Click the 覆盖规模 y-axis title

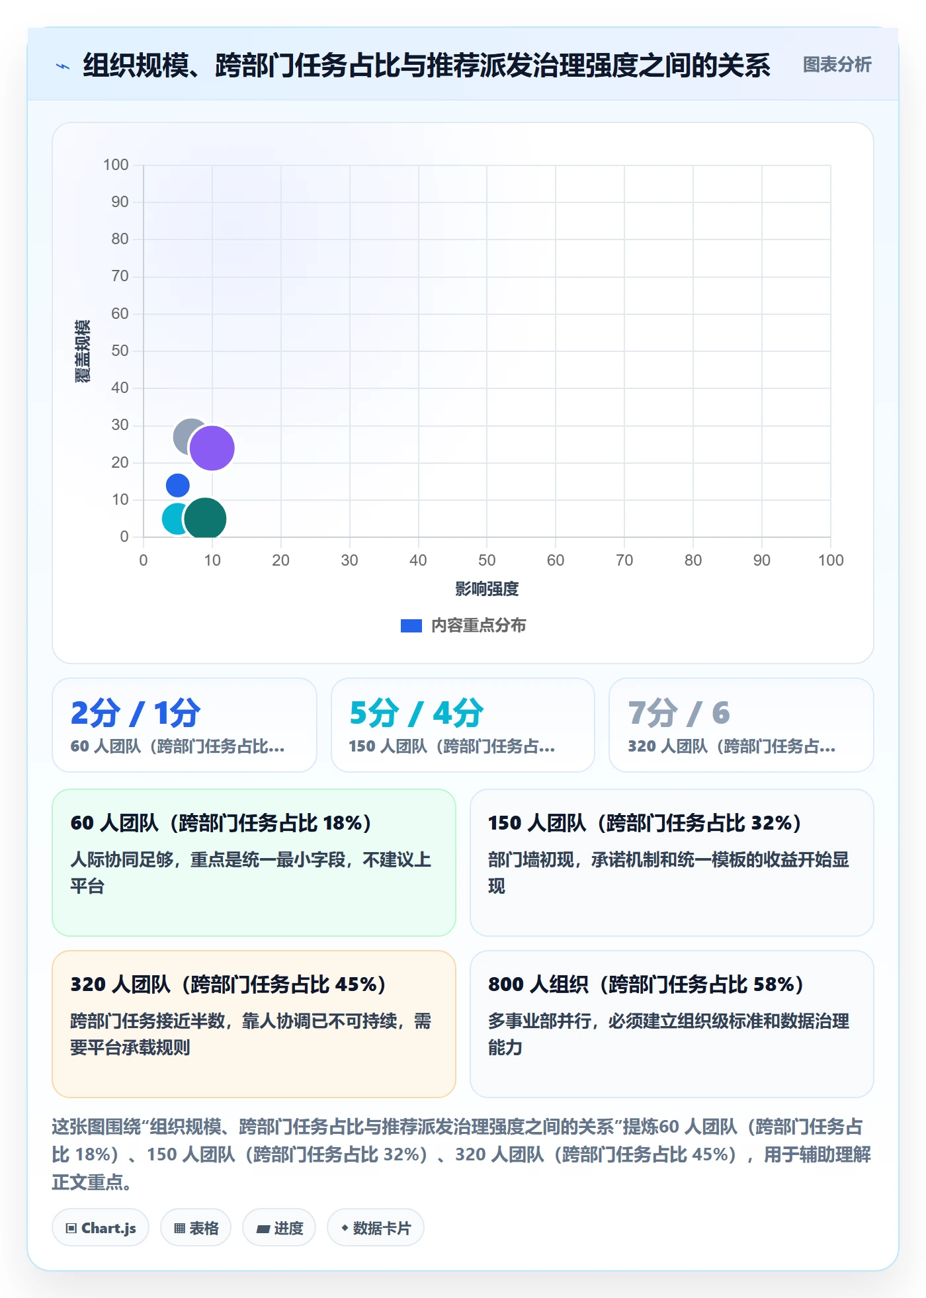coord(82,351)
